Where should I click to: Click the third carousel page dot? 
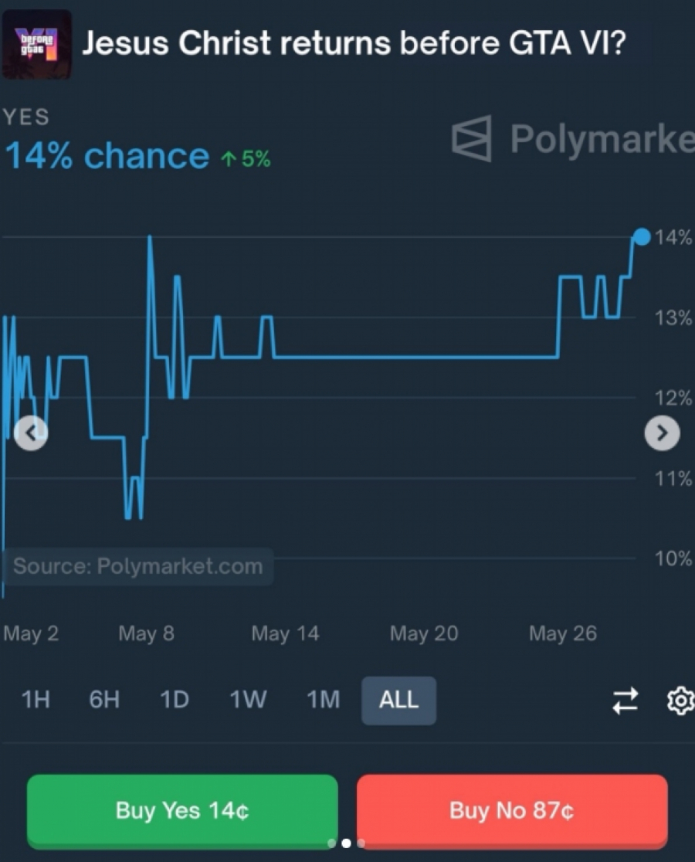pos(361,843)
